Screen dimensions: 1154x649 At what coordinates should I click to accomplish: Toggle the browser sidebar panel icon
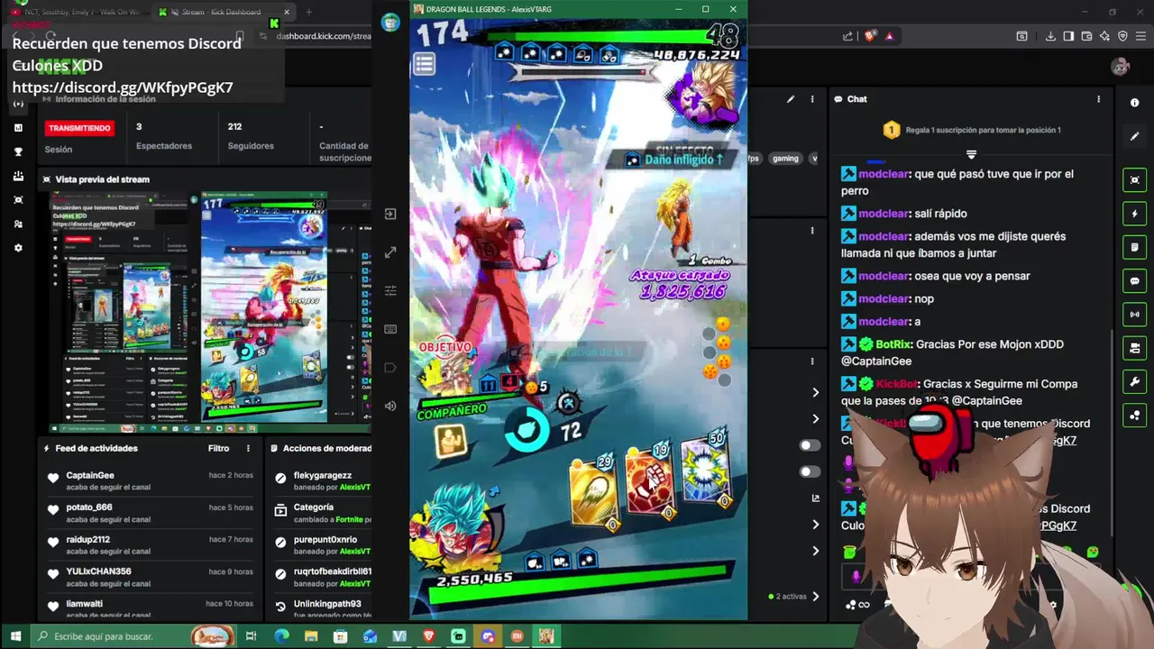pyautogui.click(x=1068, y=36)
